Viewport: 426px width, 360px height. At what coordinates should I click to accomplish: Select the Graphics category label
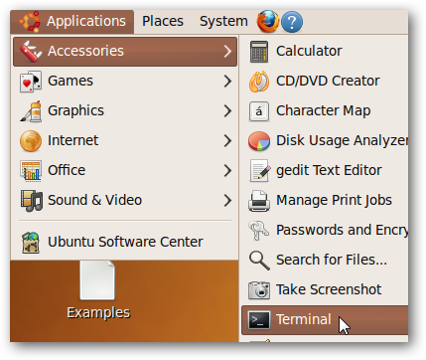coord(75,110)
